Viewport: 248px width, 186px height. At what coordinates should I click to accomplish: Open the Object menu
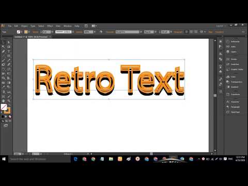(24, 26)
